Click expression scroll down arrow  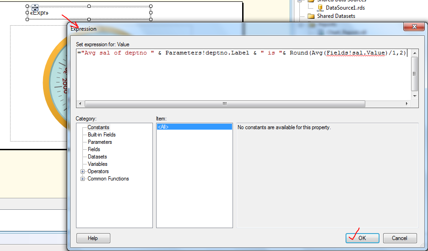tap(415, 96)
